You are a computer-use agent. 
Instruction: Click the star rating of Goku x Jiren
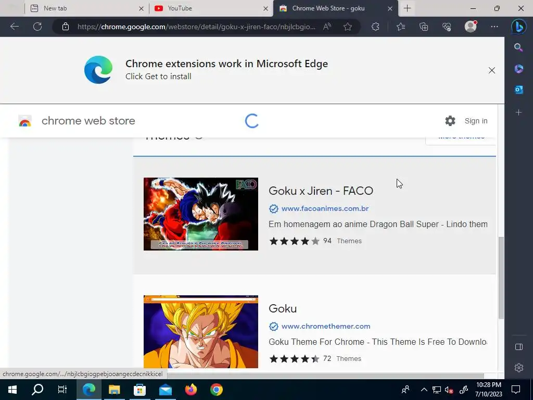point(294,241)
